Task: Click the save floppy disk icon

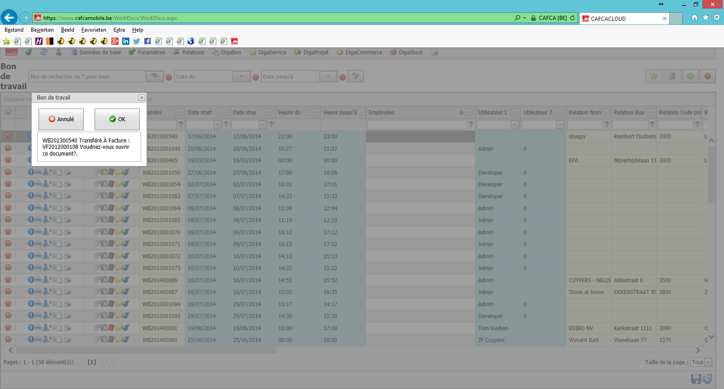Action: point(696,379)
